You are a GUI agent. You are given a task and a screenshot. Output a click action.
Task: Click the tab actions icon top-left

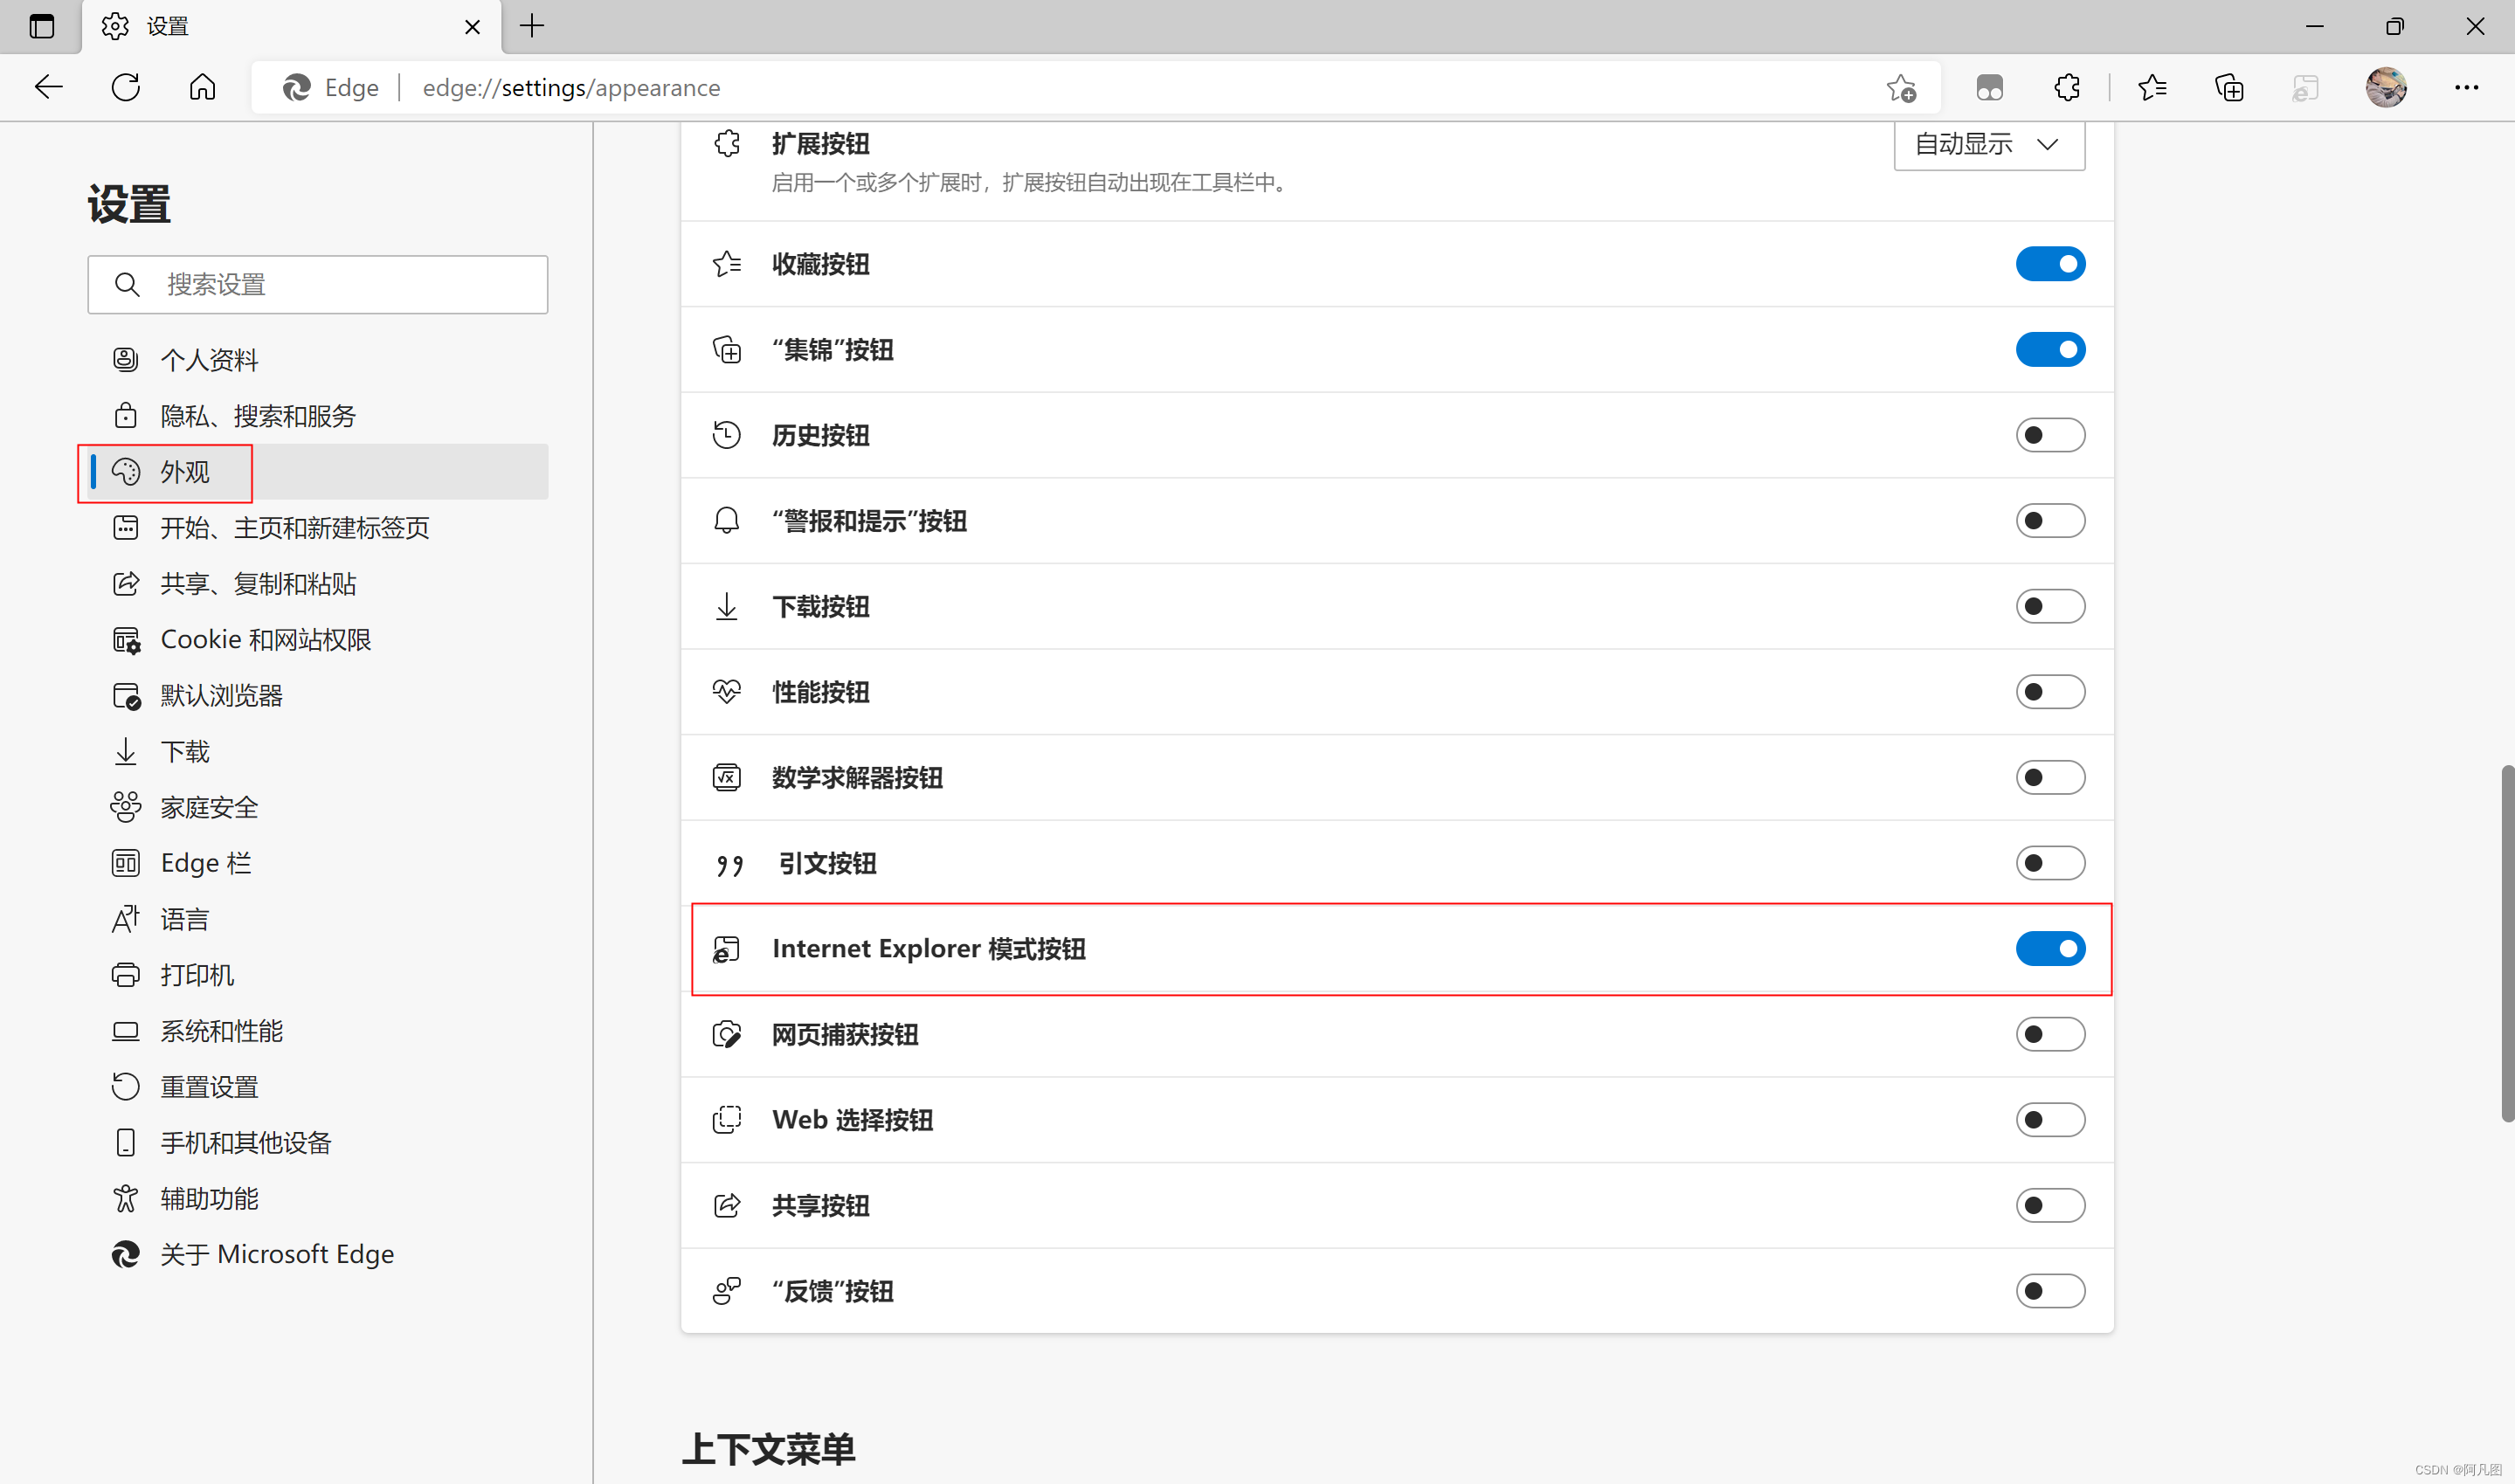(x=41, y=27)
